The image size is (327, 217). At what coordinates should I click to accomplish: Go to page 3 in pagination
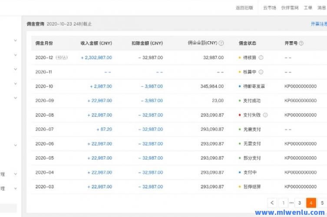[x=300, y=203]
